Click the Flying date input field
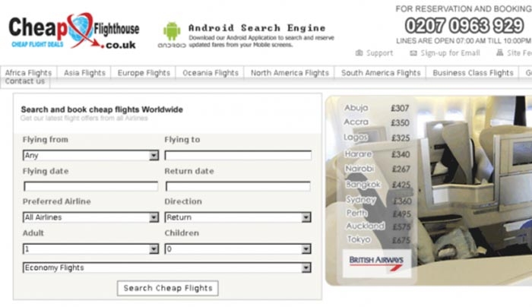This screenshot has width=532, height=307. 91,186
